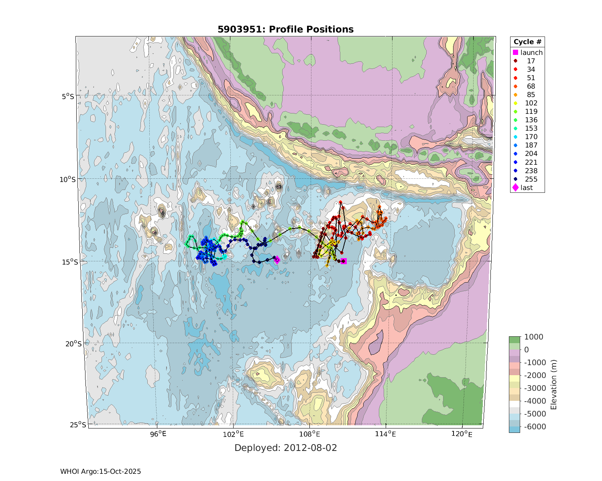Click the magenta last-position diamond on the map
Viewport: 602px width, 481px height.
277,260
